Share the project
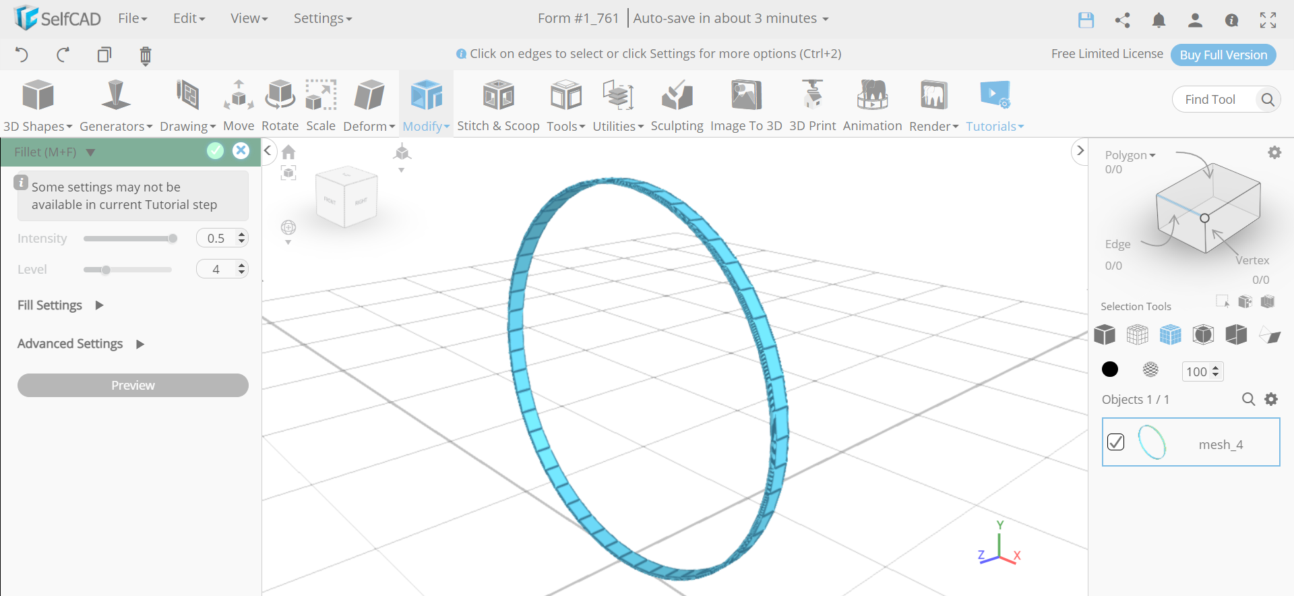Image resolution: width=1294 pixels, height=596 pixels. click(1122, 20)
